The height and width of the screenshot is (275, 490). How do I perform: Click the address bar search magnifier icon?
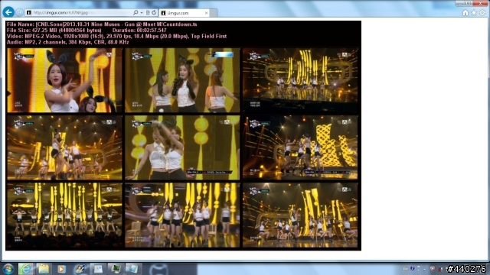click(136, 13)
